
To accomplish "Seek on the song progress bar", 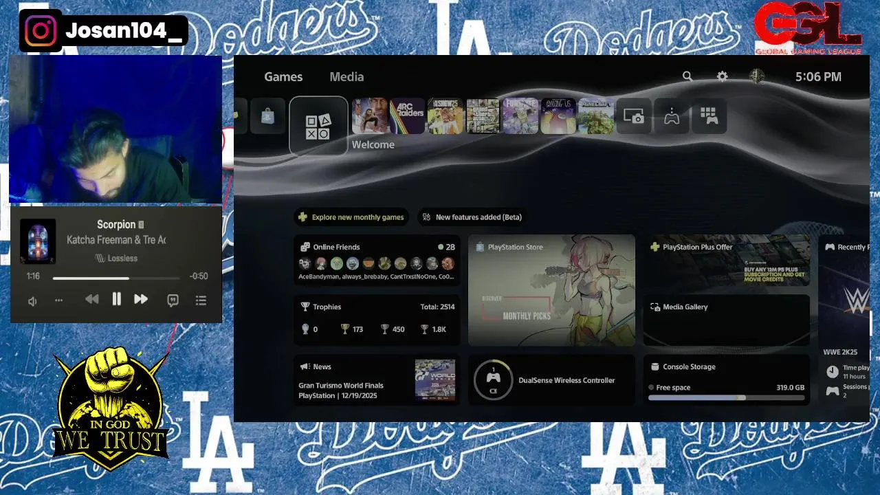I will pos(116,278).
